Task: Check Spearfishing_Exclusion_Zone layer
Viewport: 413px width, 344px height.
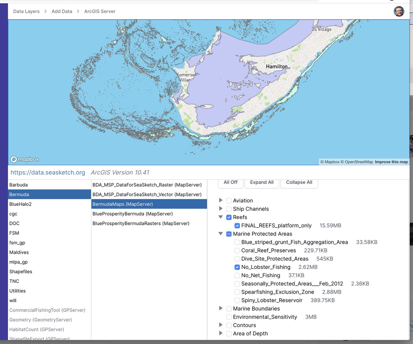Action: (x=237, y=292)
